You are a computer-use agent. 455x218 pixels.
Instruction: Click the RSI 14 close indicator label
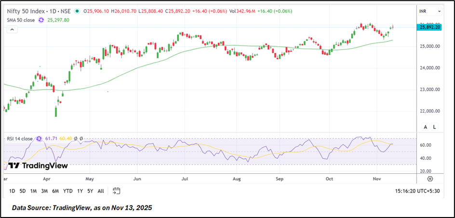coord(19,139)
